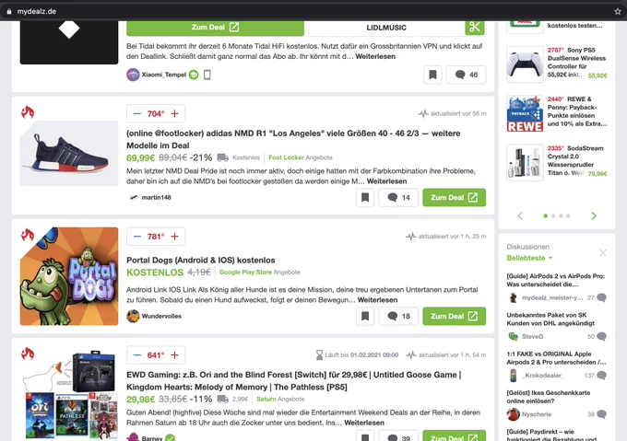This screenshot has height=441, width=627.
Task: Expand adidas deal description with Weiterlesen
Action: click(x=386, y=181)
